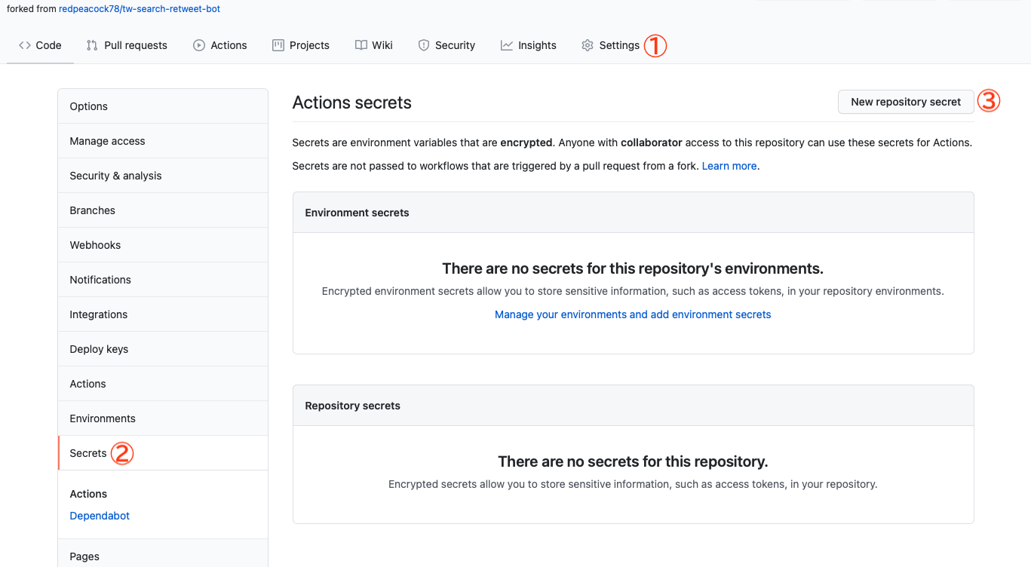Open the Learn more link
The width and height of the screenshot is (1031, 567).
tap(729, 166)
